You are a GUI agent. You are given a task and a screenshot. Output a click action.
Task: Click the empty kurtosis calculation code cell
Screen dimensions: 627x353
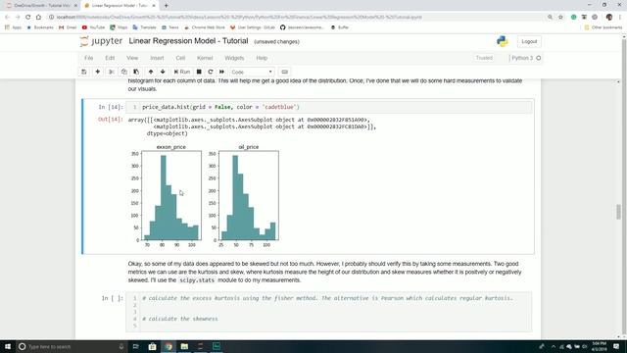click(x=329, y=312)
